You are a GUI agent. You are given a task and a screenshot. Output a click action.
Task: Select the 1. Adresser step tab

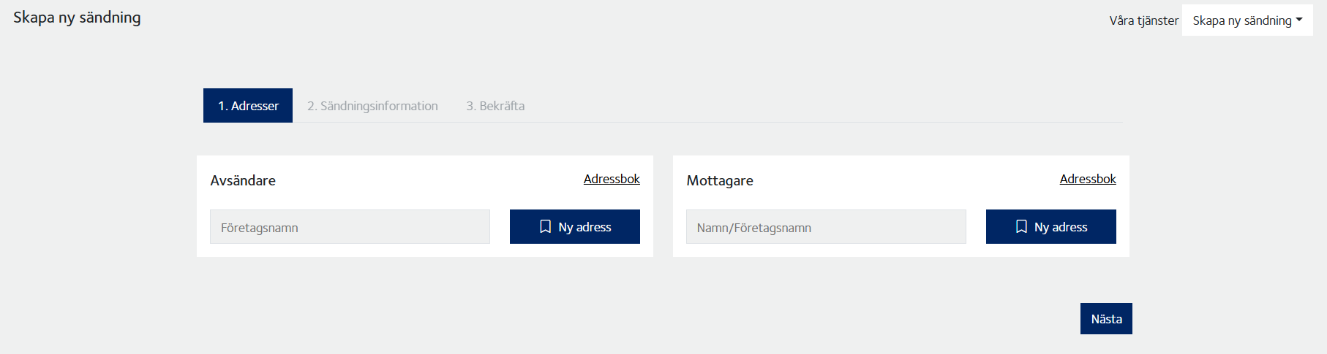point(248,106)
